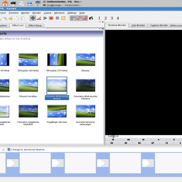
Task: Switch to the Untitled.kdenlive taskbar entry
Action: tap(62, 2)
